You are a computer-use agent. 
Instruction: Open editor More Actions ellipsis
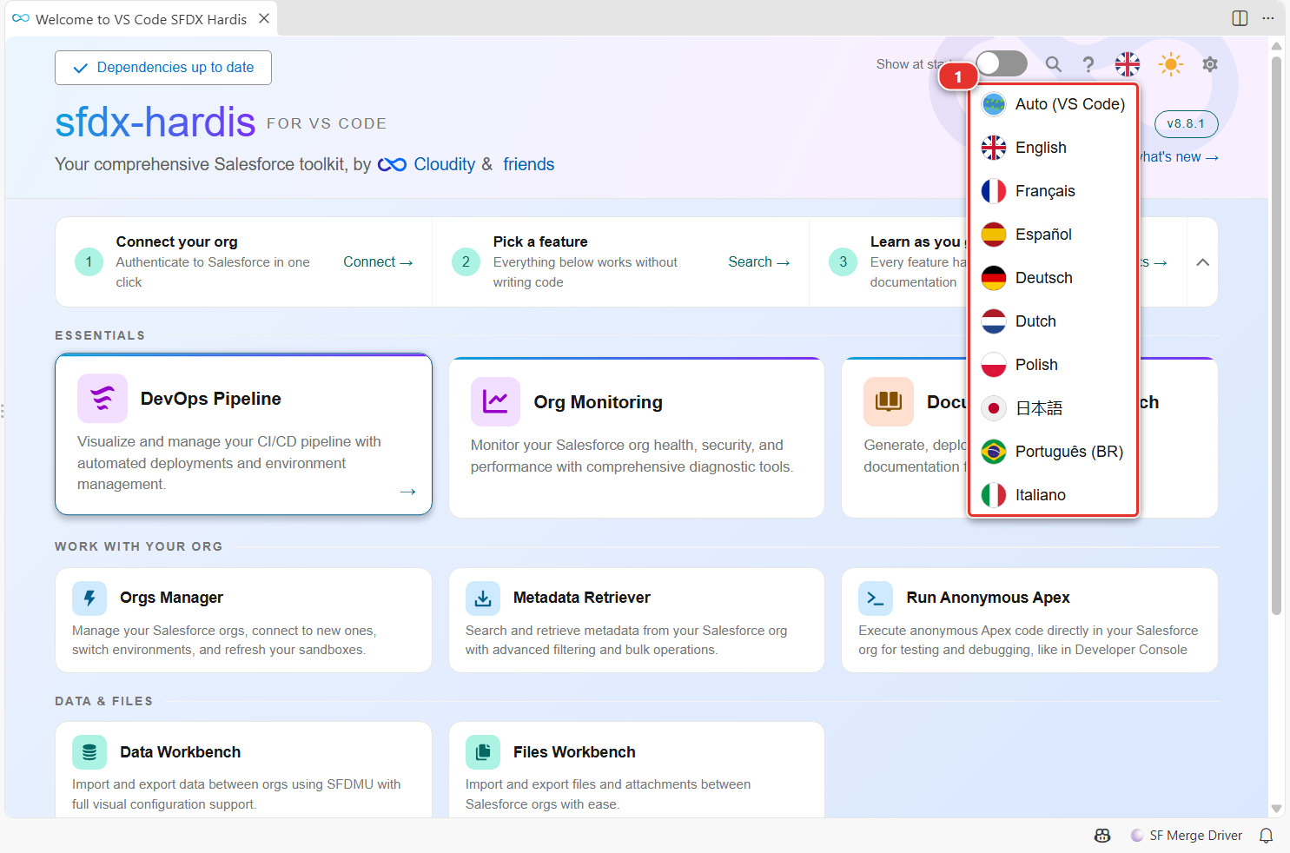[1268, 18]
